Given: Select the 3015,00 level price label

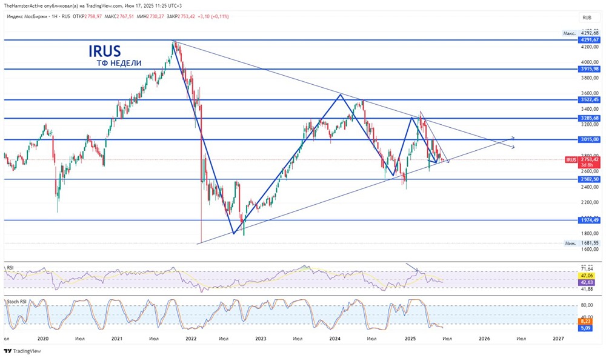Looking at the screenshot, I should pyautogui.click(x=590, y=139).
